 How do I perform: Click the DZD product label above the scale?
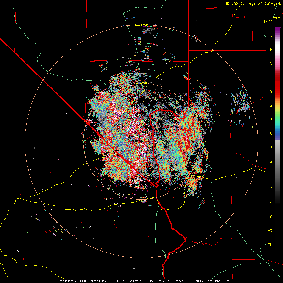[276, 19]
